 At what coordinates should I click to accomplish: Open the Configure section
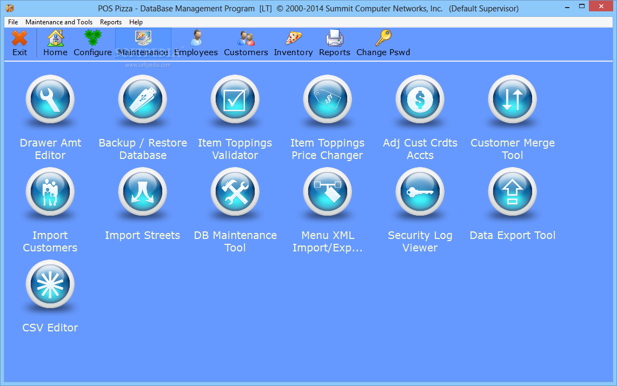click(x=93, y=43)
